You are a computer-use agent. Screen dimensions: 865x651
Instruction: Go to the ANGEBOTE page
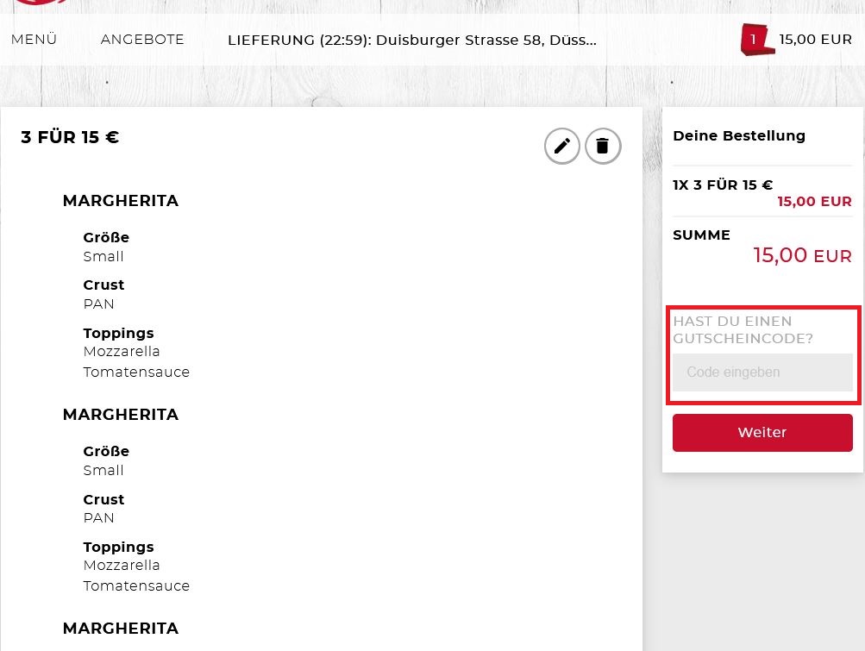pyautogui.click(x=142, y=40)
